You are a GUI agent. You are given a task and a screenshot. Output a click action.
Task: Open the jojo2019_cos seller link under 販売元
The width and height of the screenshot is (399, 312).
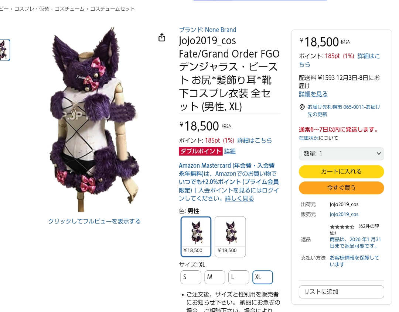click(x=344, y=214)
